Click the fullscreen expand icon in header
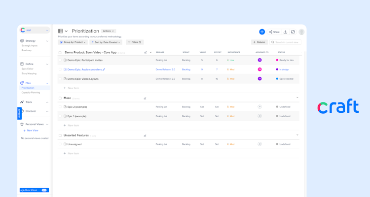Screen dimensions: 370x197 click(x=293, y=32)
